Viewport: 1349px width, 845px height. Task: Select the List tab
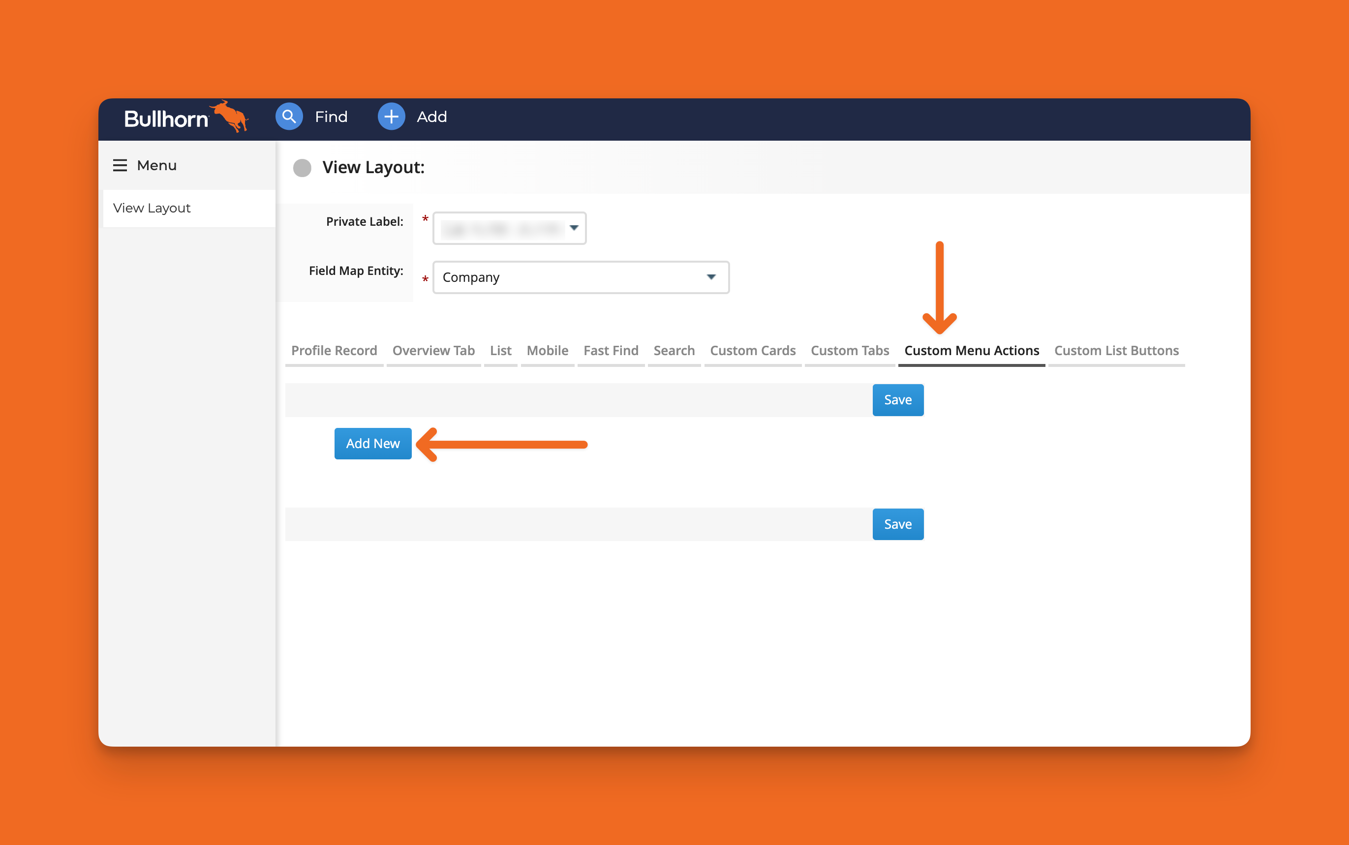500,350
